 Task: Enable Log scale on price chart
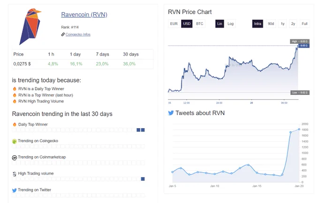[230, 24]
